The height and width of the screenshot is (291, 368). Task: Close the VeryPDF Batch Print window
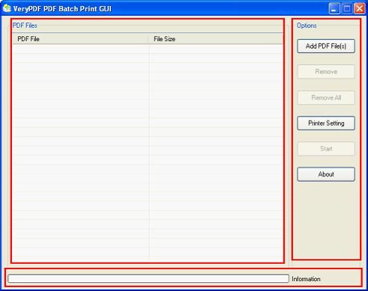(359, 9)
